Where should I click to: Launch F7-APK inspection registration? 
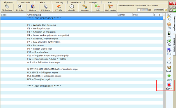point(59,8)
